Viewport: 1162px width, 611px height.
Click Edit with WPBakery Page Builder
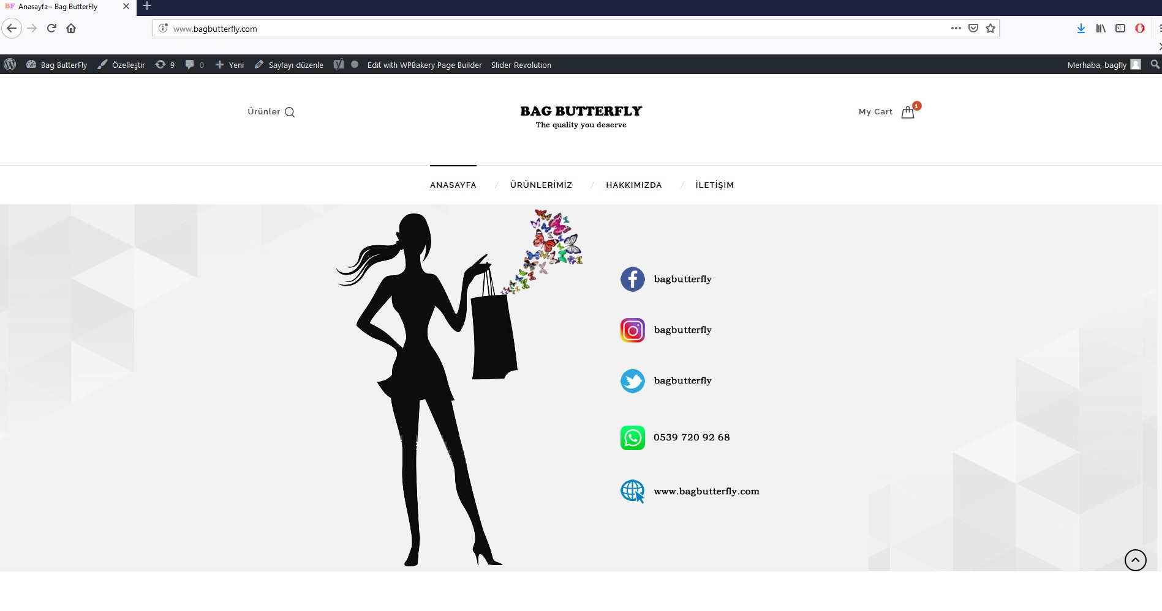(424, 65)
